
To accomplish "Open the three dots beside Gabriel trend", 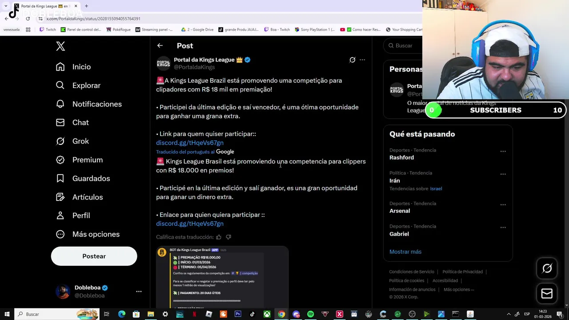I will click(503, 227).
